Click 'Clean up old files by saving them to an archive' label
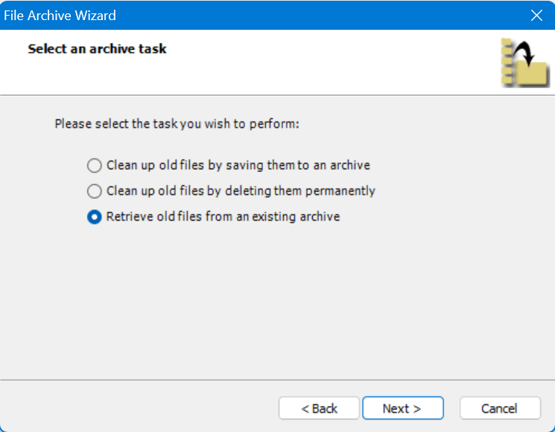Viewport: 555px width, 432px height. coord(238,165)
